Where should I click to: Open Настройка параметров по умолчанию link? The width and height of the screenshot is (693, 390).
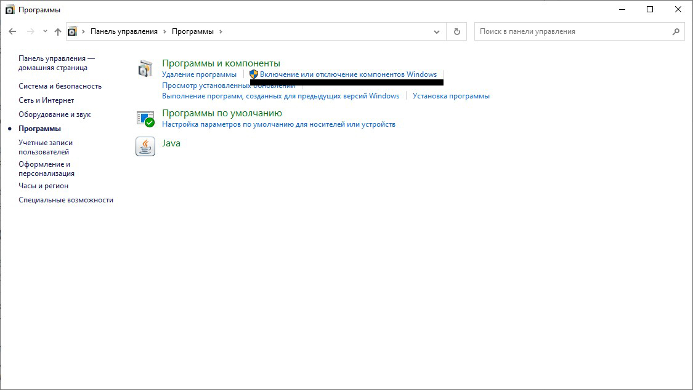pos(278,124)
